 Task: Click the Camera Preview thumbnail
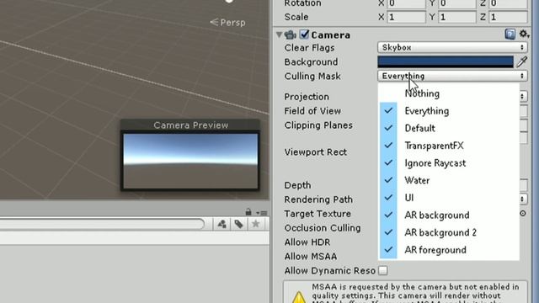tap(190, 161)
